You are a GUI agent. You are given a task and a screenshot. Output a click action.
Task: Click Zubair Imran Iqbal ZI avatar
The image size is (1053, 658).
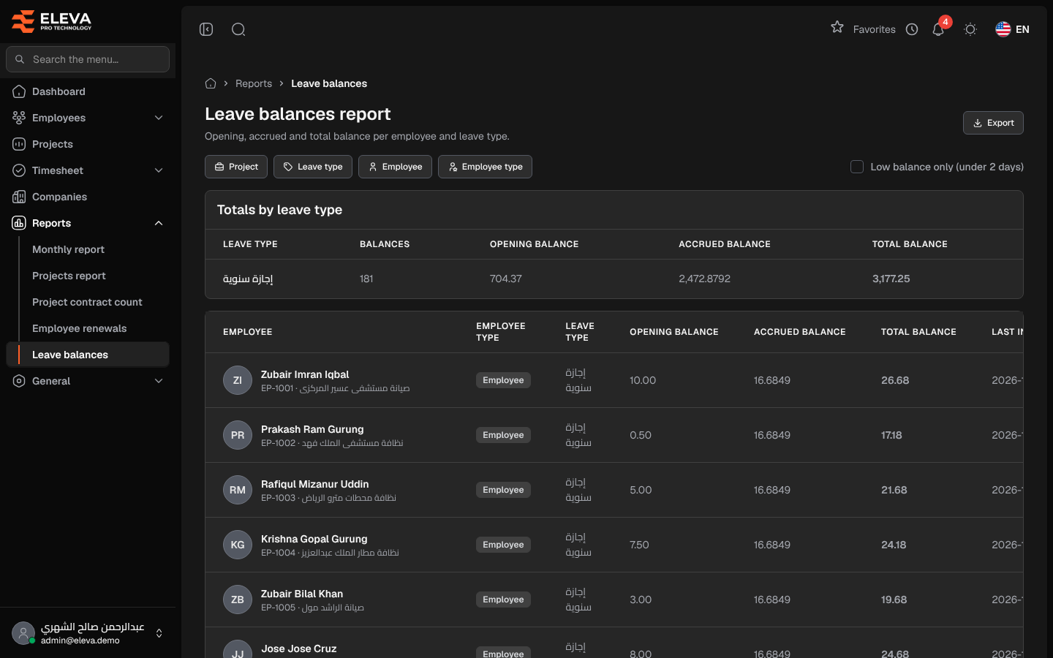pos(238,380)
